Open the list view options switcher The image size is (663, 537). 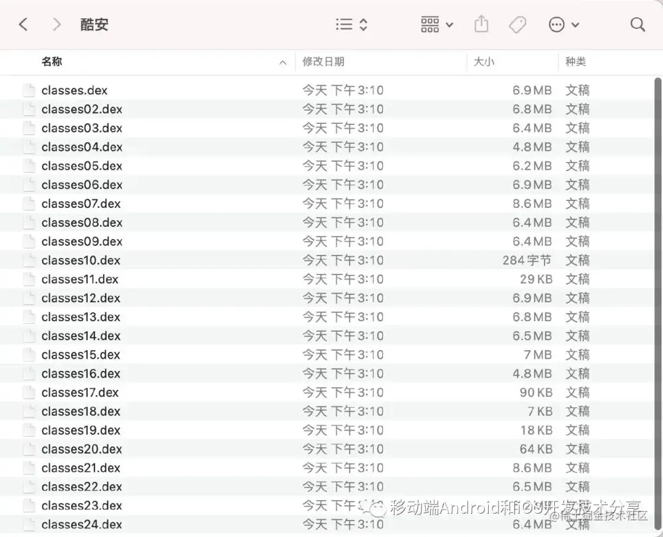click(x=352, y=25)
